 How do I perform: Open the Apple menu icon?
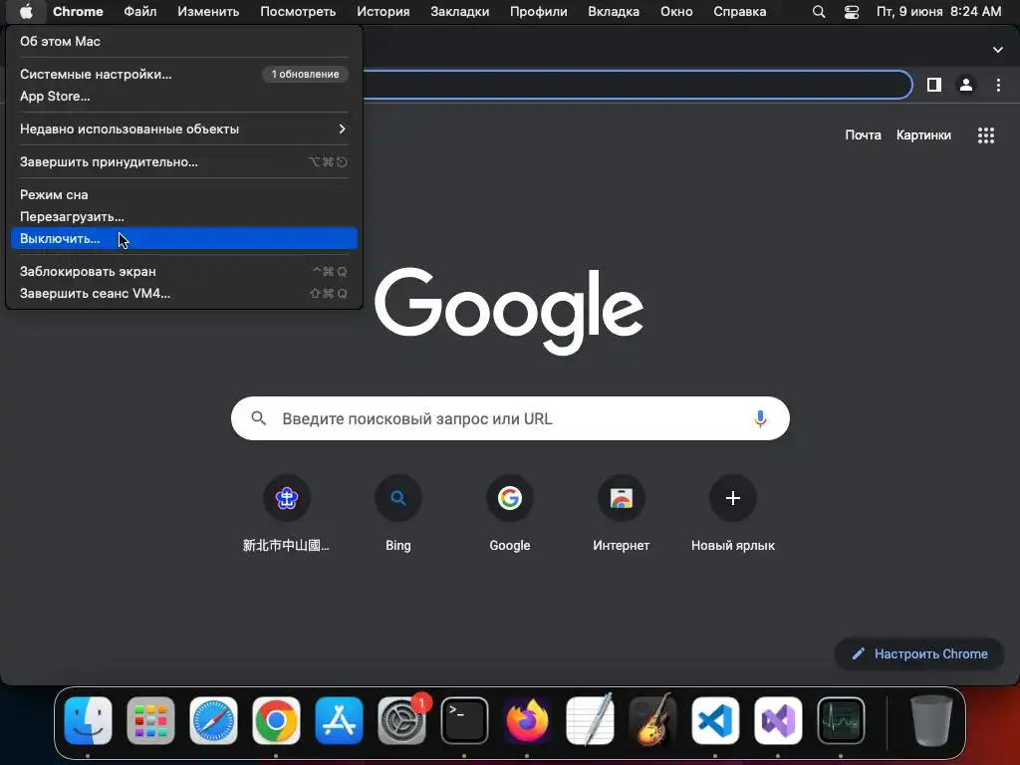click(26, 11)
